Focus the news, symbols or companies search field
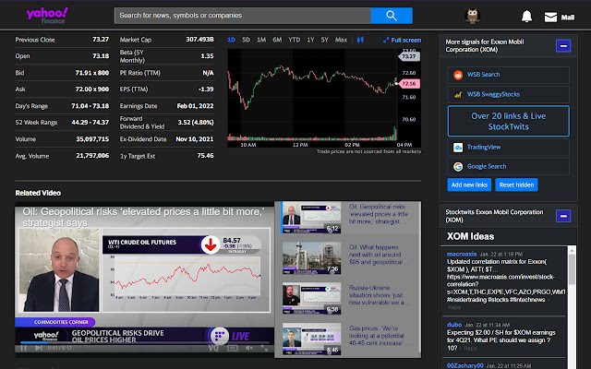 tap(242, 16)
